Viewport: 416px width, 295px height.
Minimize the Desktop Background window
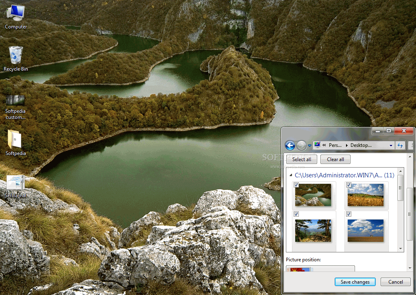tap(377, 131)
